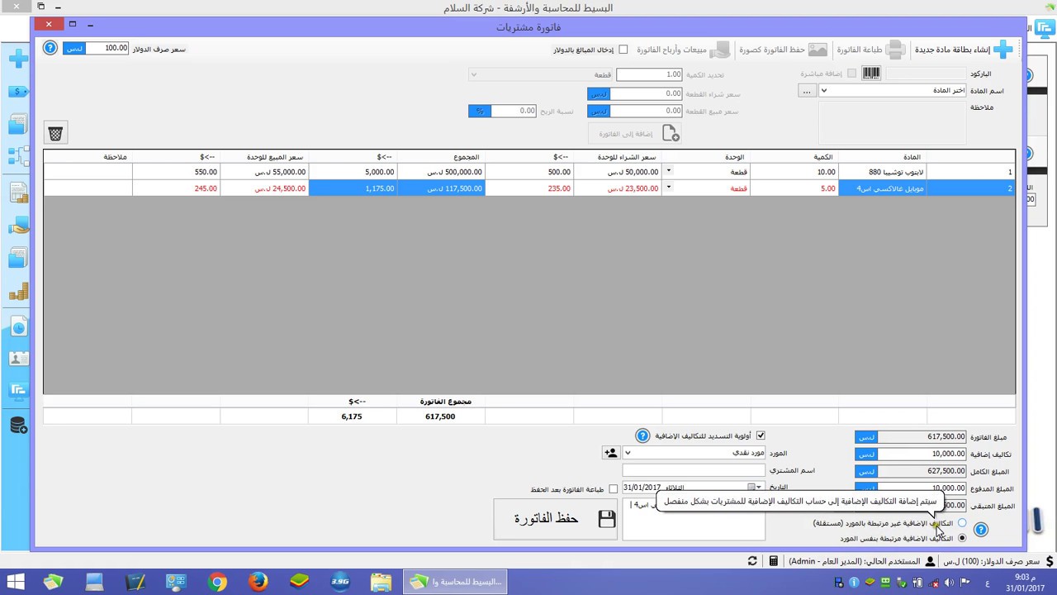The image size is (1057, 595).
Task: Click the dollar tag icon in left sidebar
Action: coord(18,92)
